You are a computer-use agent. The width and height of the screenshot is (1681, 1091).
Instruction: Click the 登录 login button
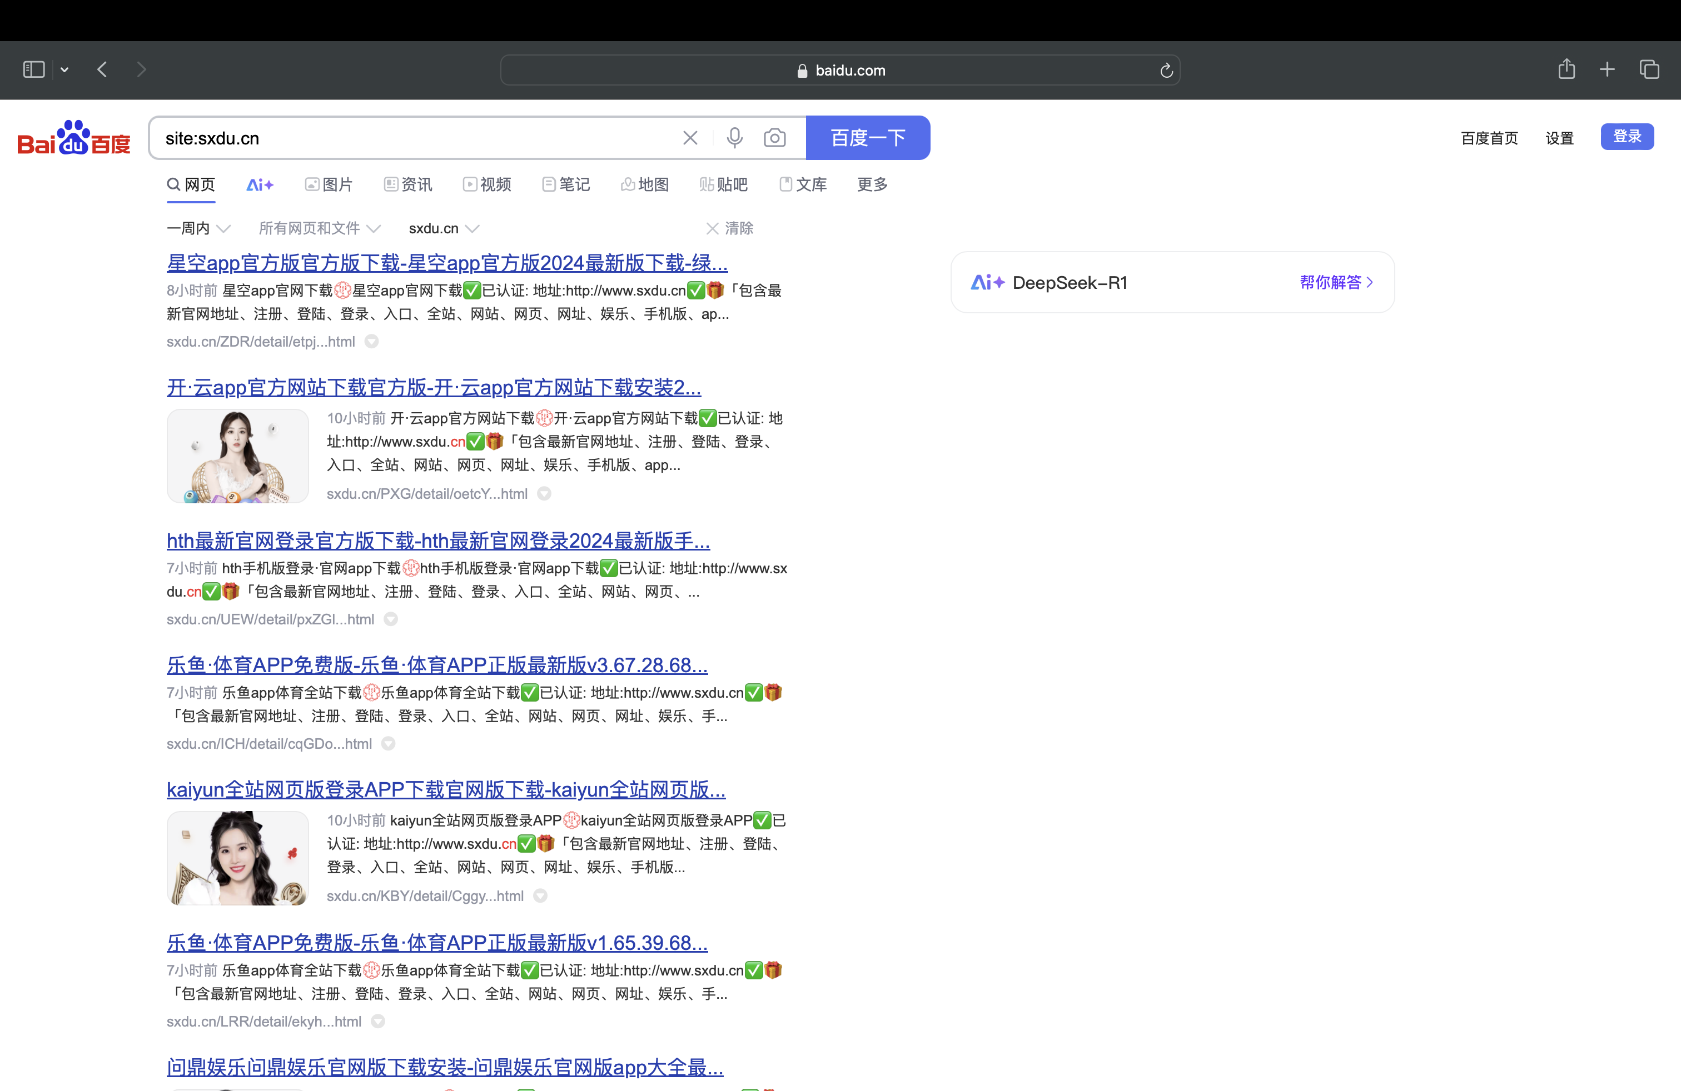tap(1627, 137)
